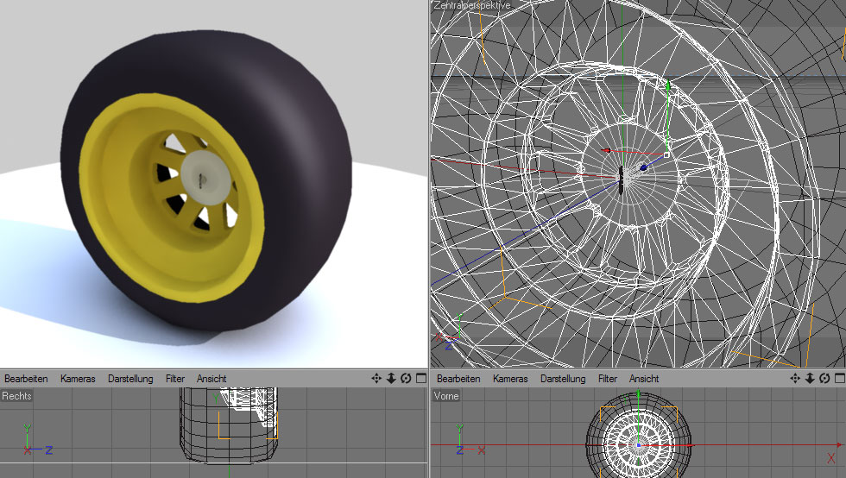
Task: Open the Kameras menu in the Rechts viewport
Action: (78, 379)
